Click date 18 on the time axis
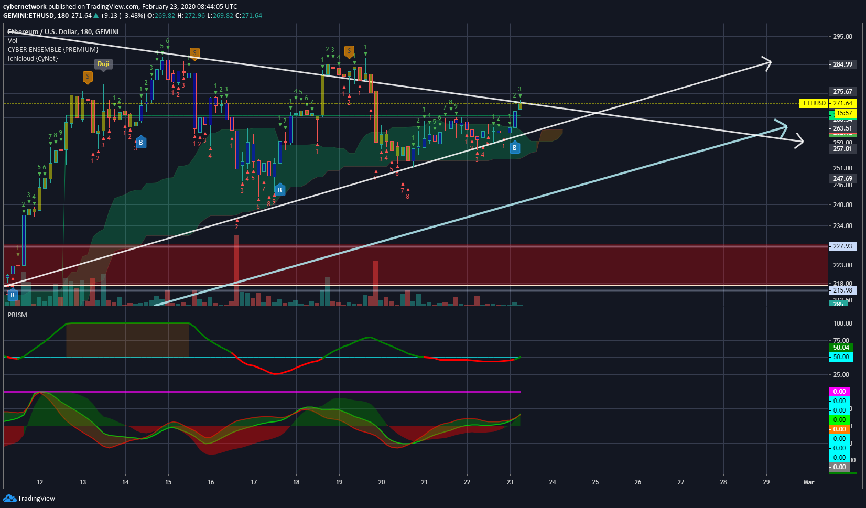866x508 pixels. coord(296,482)
